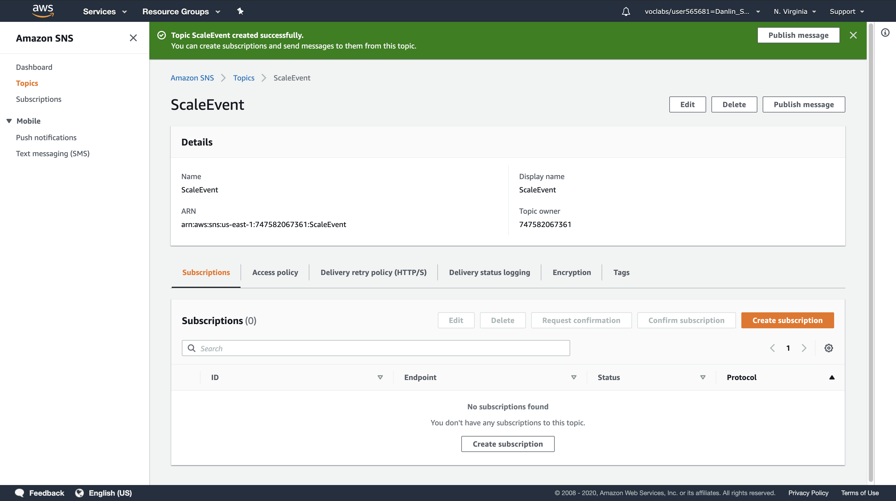Open the Topics breadcrumb link
The width and height of the screenshot is (896, 501).
click(x=243, y=78)
